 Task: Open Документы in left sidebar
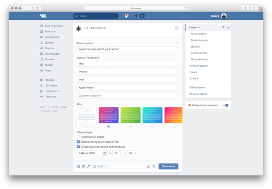(50, 91)
